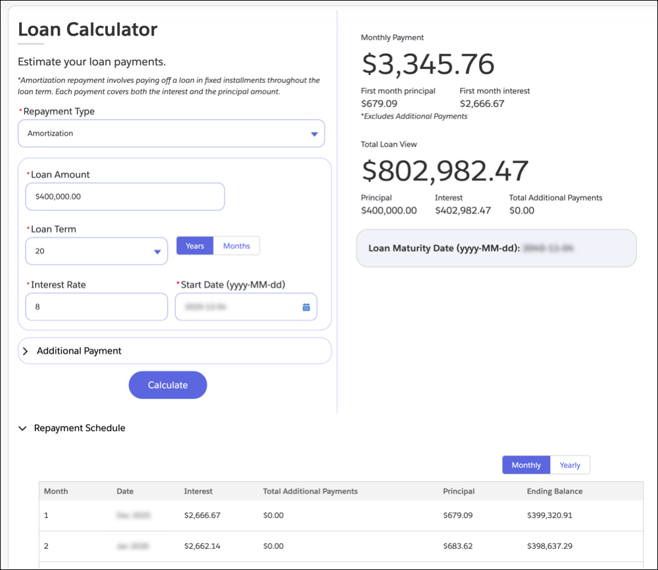Click the $402,982.47 total interest value
The height and width of the screenshot is (570, 658).
[463, 211]
